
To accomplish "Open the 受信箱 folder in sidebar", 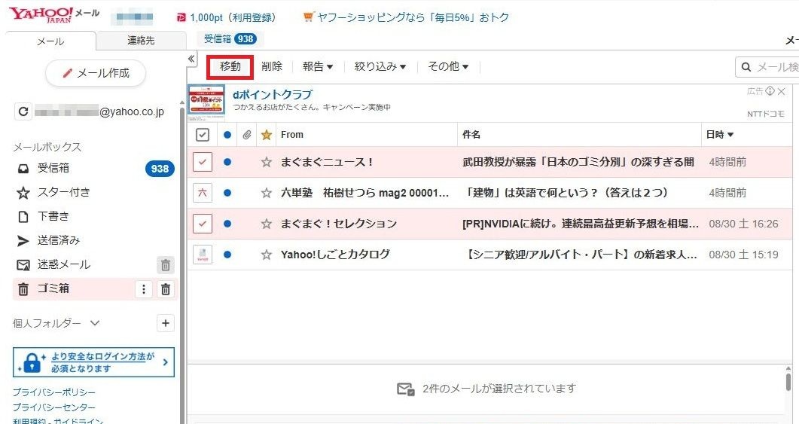I will point(53,169).
